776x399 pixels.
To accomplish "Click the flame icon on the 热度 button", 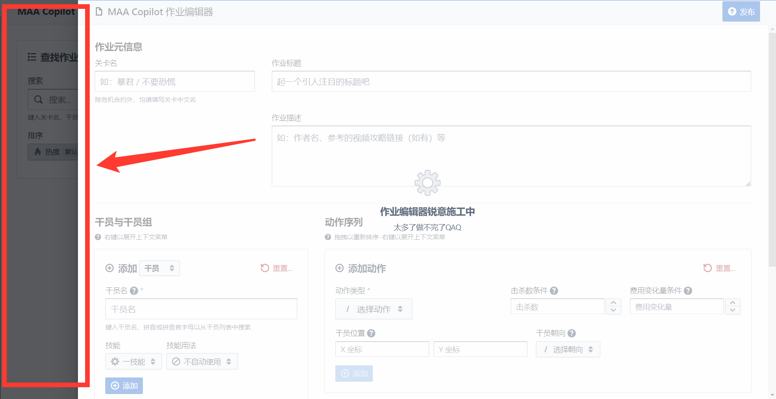I will coord(37,152).
